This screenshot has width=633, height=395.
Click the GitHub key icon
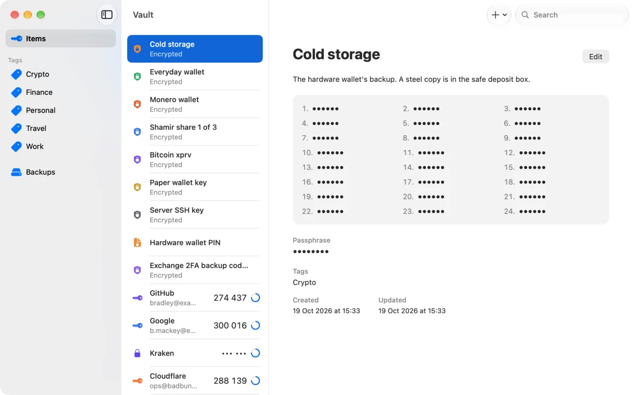tap(137, 298)
